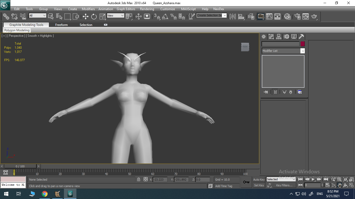Open the Schematic View icon
The width and height of the screenshot is (355, 199).
[x=278, y=17]
